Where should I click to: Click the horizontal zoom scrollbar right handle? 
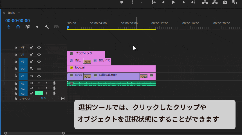[x=63, y=133]
